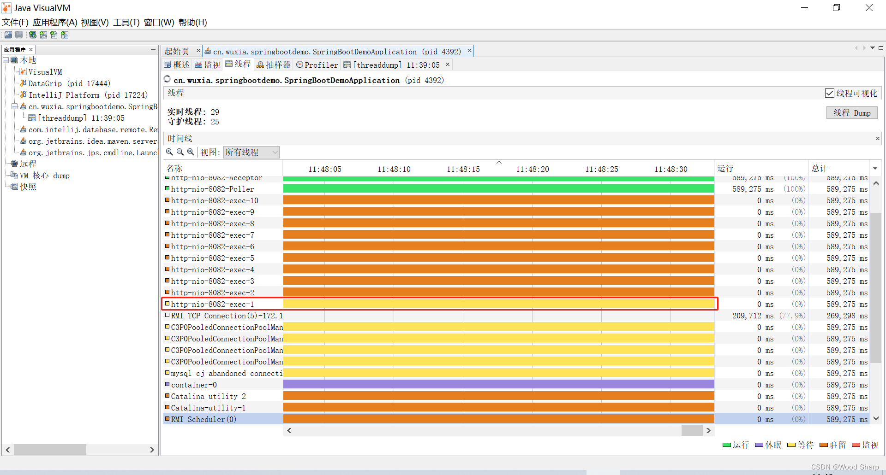Select the http-nio-8082-exec-10 thread row
This screenshot has height=475, width=886.
517,200
